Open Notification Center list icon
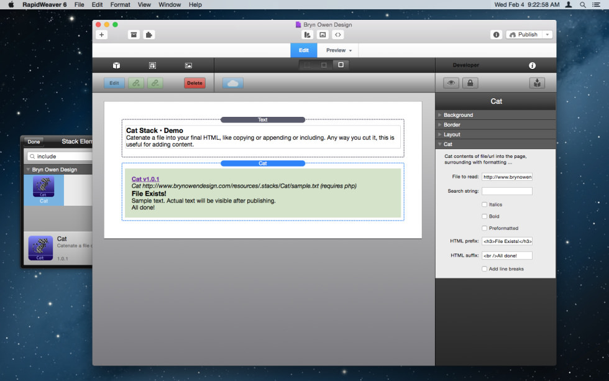 pyautogui.click(x=596, y=4)
